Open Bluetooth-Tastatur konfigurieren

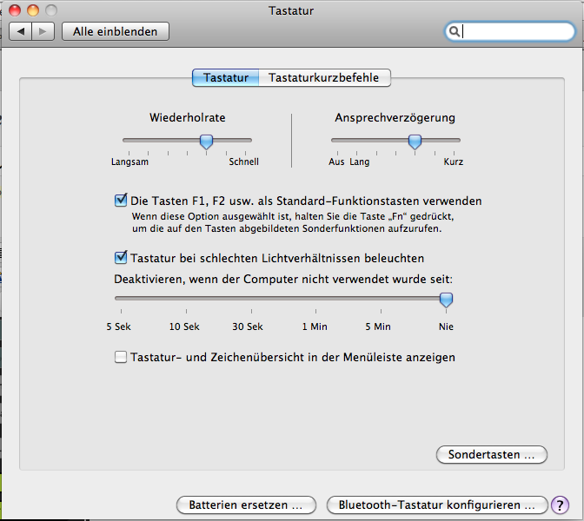(x=436, y=505)
